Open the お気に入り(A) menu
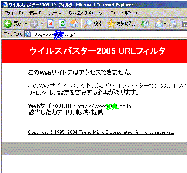Viewport: 187px width, 173px height. (x=81, y=13)
